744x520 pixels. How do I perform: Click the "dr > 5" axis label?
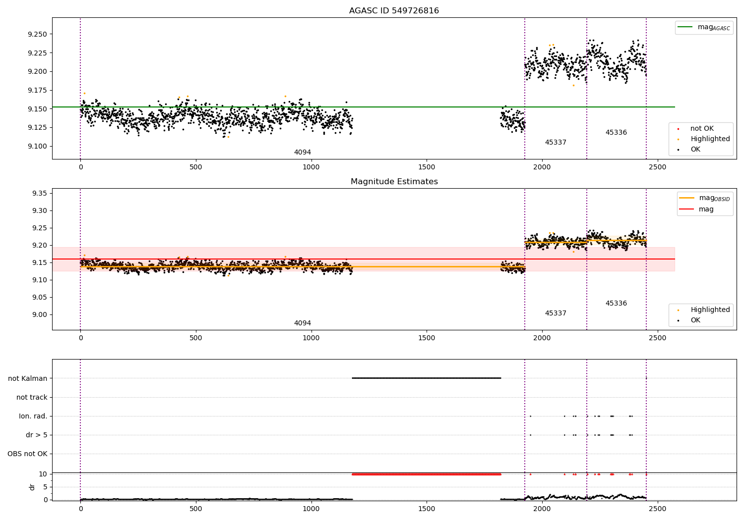pos(37,435)
